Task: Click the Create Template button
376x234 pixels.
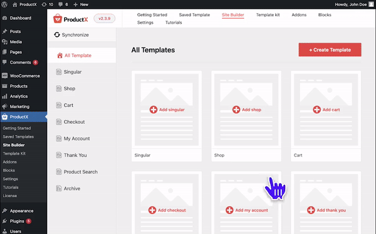Action: (330, 50)
